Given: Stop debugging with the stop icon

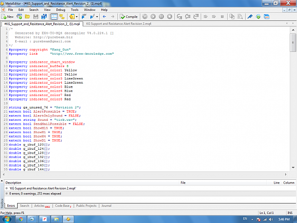Looking at the screenshot, I should click(x=170, y=17).
